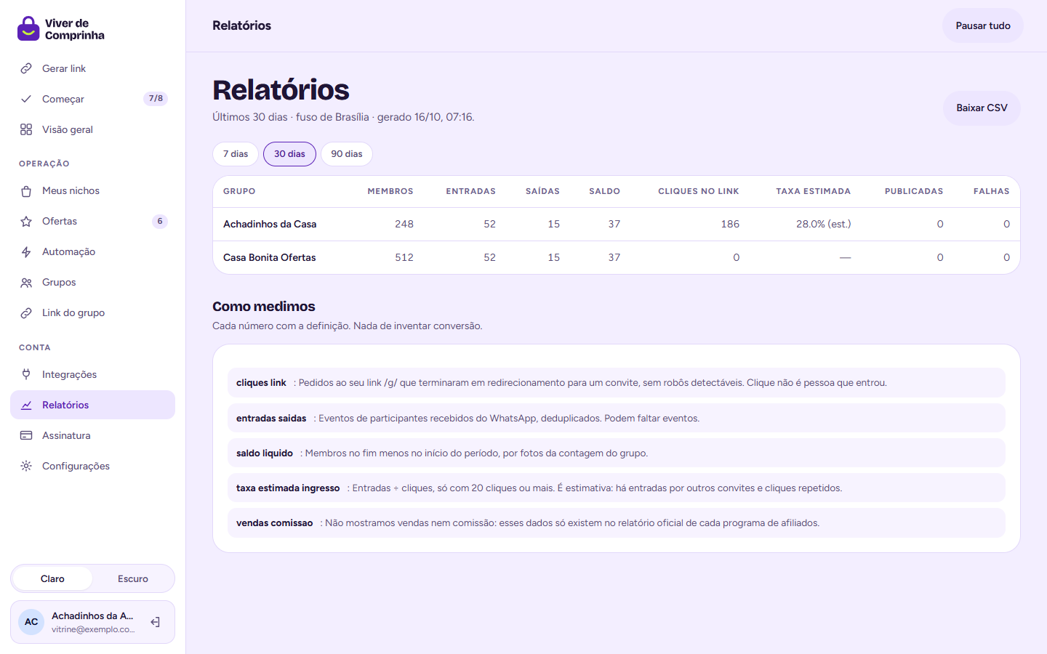This screenshot has height=654, width=1047.
Task: Click the saldo liquido definition label
Action: click(265, 453)
